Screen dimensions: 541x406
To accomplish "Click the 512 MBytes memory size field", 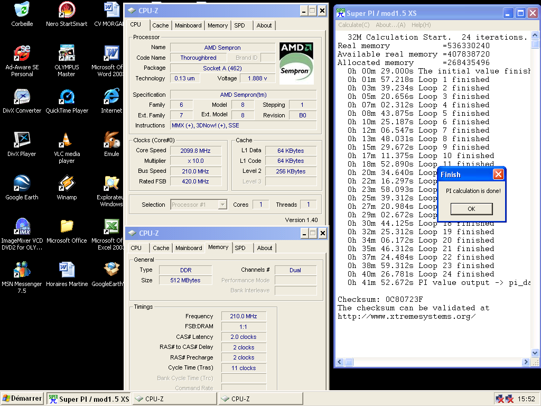I will tap(185, 280).
